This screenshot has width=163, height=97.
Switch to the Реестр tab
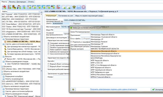point(4,2)
